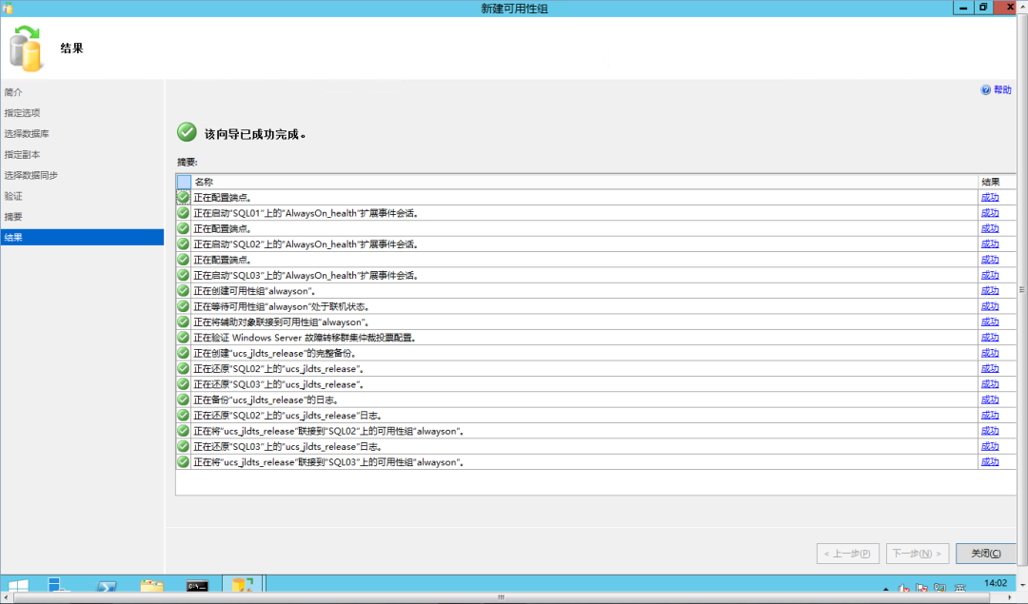Screen dimensions: 1028x604
Task: Click the status icon for 正在创建 ucs_jldts_release 完整备份 row
Action: click(184, 353)
